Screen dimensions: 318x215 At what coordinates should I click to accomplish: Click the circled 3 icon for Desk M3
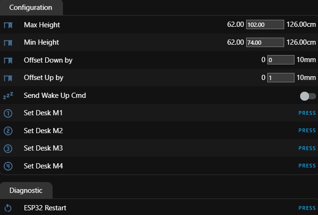tap(8, 149)
